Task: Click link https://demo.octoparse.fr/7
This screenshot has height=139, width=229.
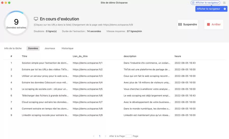Action: point(88,102)
